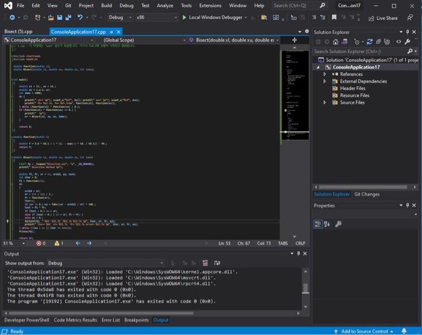422x335 pixels.
Task: Save the current file with the floppy icon
Action: pyautogui.click(x=60, y=17)
